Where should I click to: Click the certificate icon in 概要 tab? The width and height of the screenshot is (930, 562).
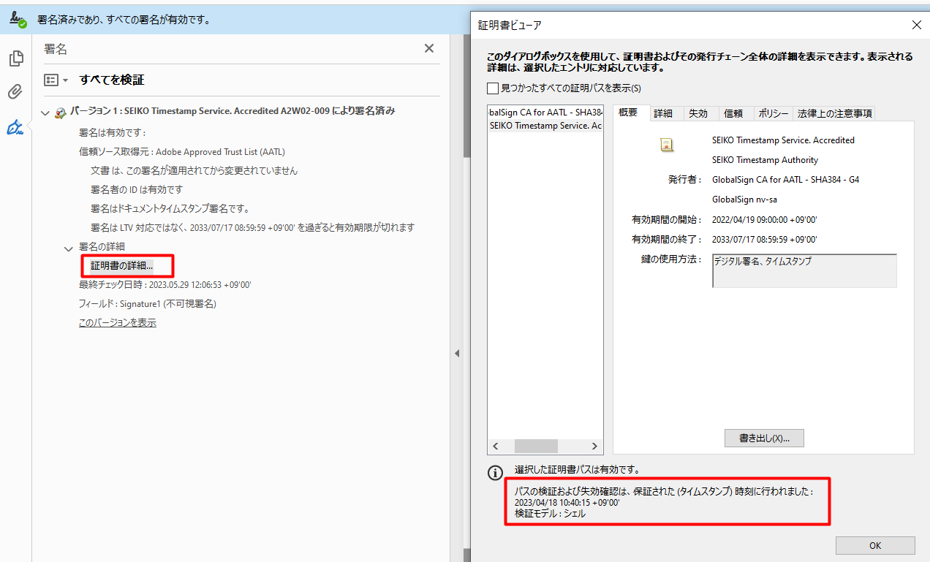click(666, 145)
